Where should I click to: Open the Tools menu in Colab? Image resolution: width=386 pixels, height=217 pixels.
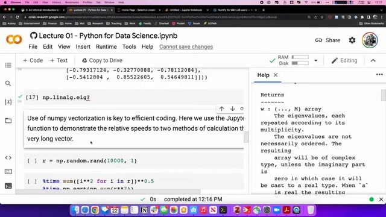(x=129, y=47)
